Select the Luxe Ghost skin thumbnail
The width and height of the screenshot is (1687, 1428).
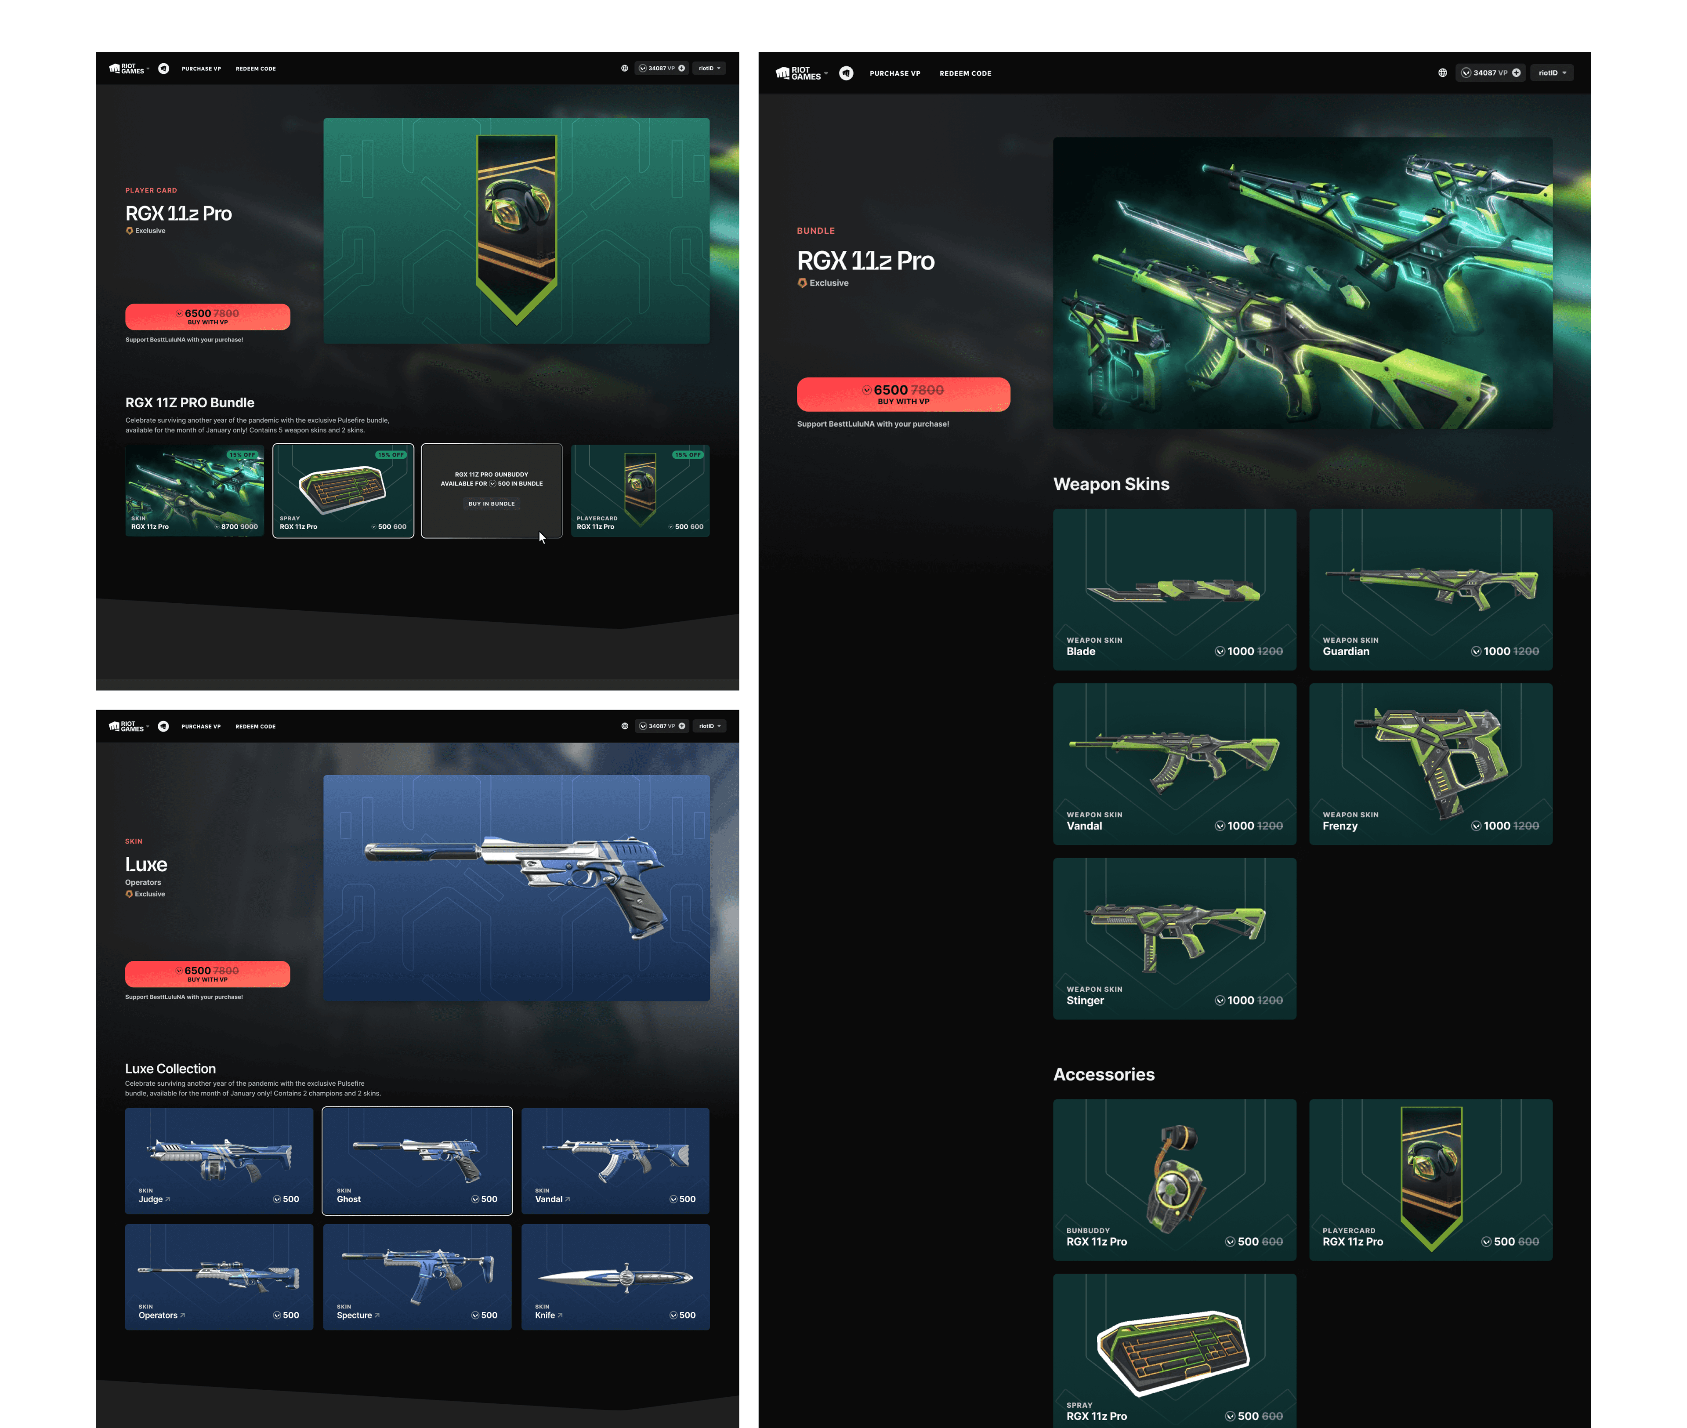[417, 1160]
